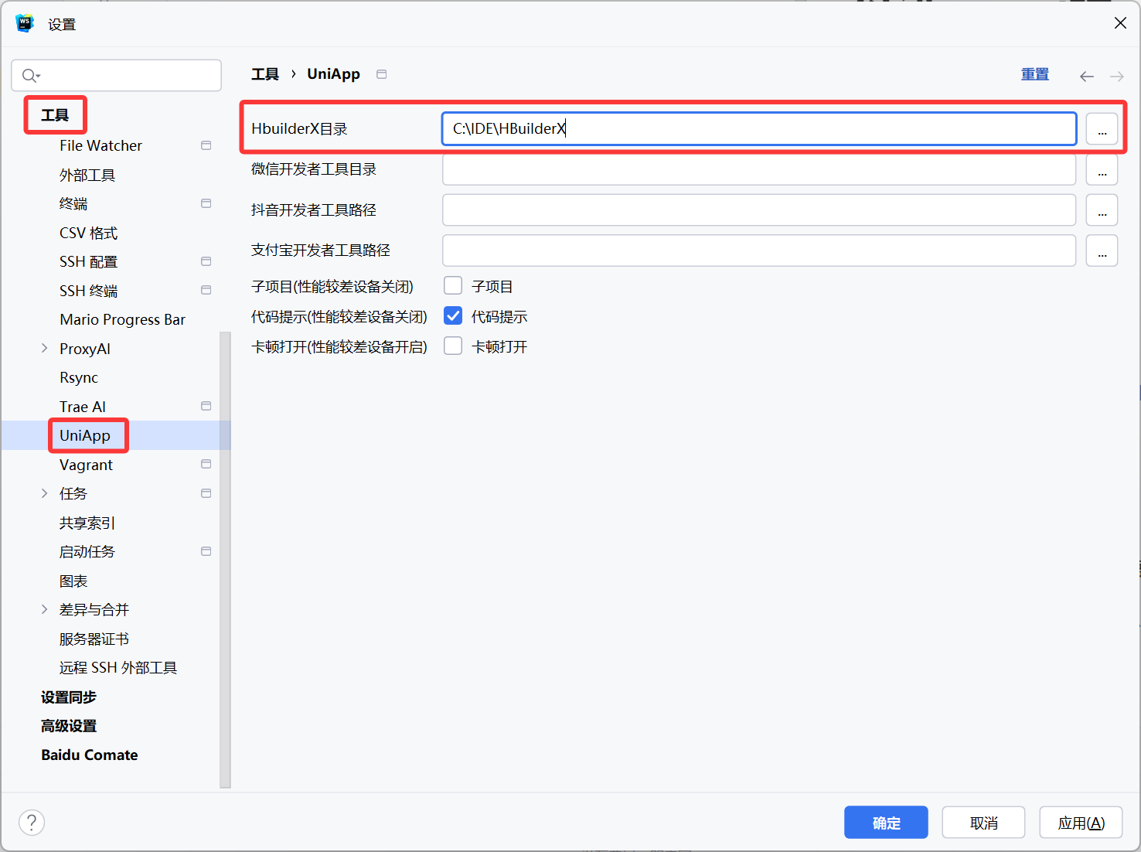Select Mario Progress Bar settings

(x=122, y=319)
